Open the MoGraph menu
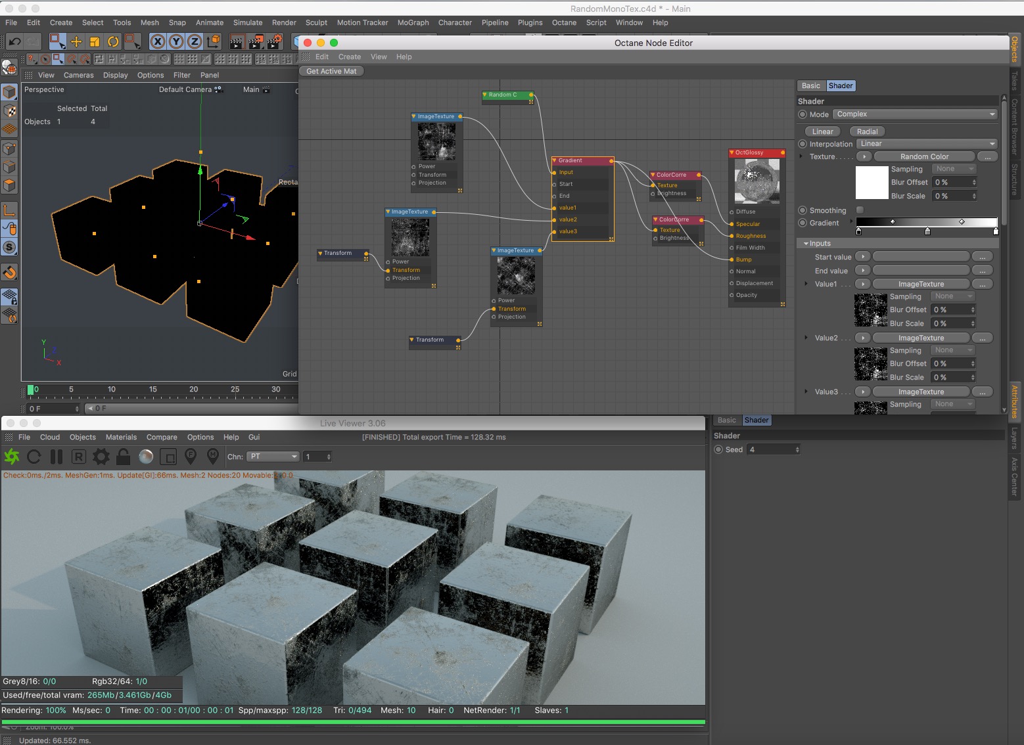This screenshot has height=745, width=1024. click(x=413, y=22)
